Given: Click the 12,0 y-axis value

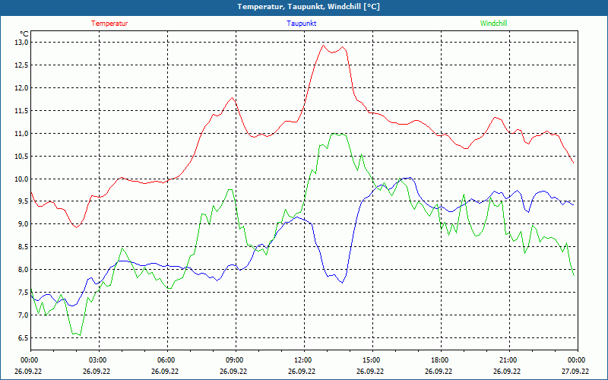Looking at the screenshot, I should click(22, 87).
